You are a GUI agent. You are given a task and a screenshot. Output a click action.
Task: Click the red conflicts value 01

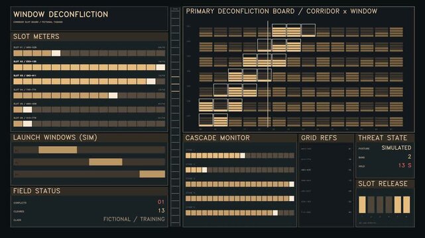click(x=161, y=202)
